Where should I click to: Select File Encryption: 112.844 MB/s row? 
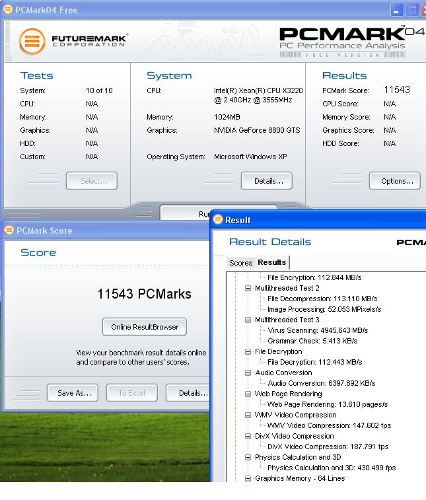314,277
